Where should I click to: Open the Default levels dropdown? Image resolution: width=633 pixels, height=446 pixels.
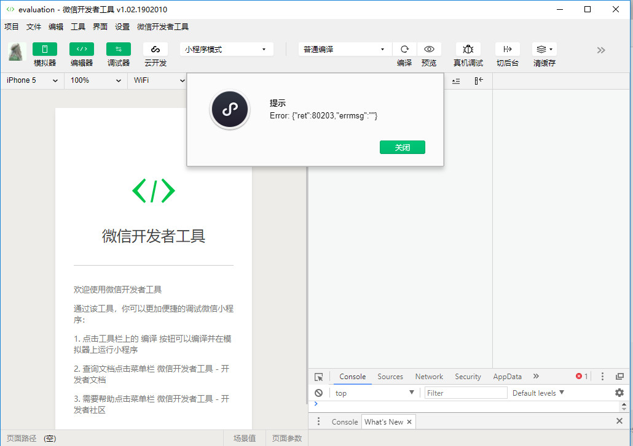[538, 393]
